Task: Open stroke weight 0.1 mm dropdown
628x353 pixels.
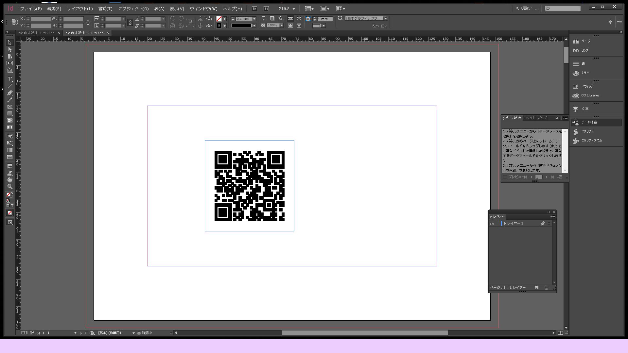Action: tap(254, 19)
